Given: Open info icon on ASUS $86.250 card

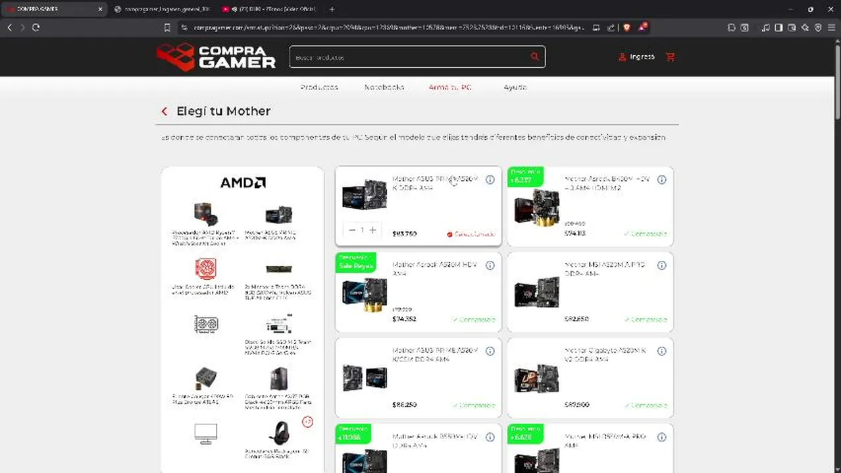Looking at the screenshot, I should 490,351.
